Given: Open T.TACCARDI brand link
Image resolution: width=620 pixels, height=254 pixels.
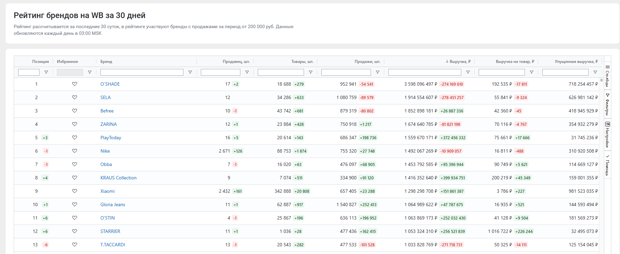Looking at the screenshot, I should (x=113, y=245).
